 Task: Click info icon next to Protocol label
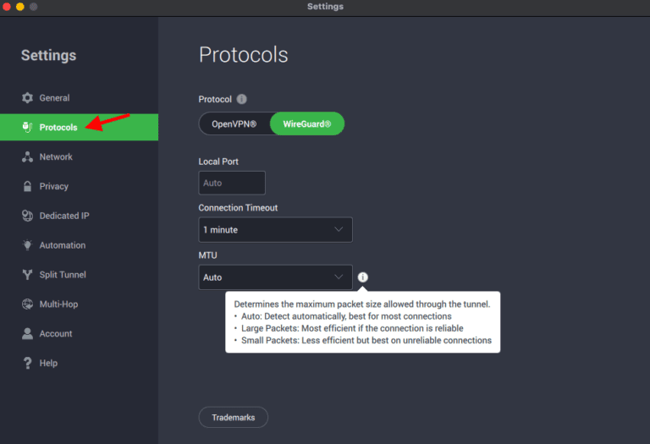[x=241, y=99]
